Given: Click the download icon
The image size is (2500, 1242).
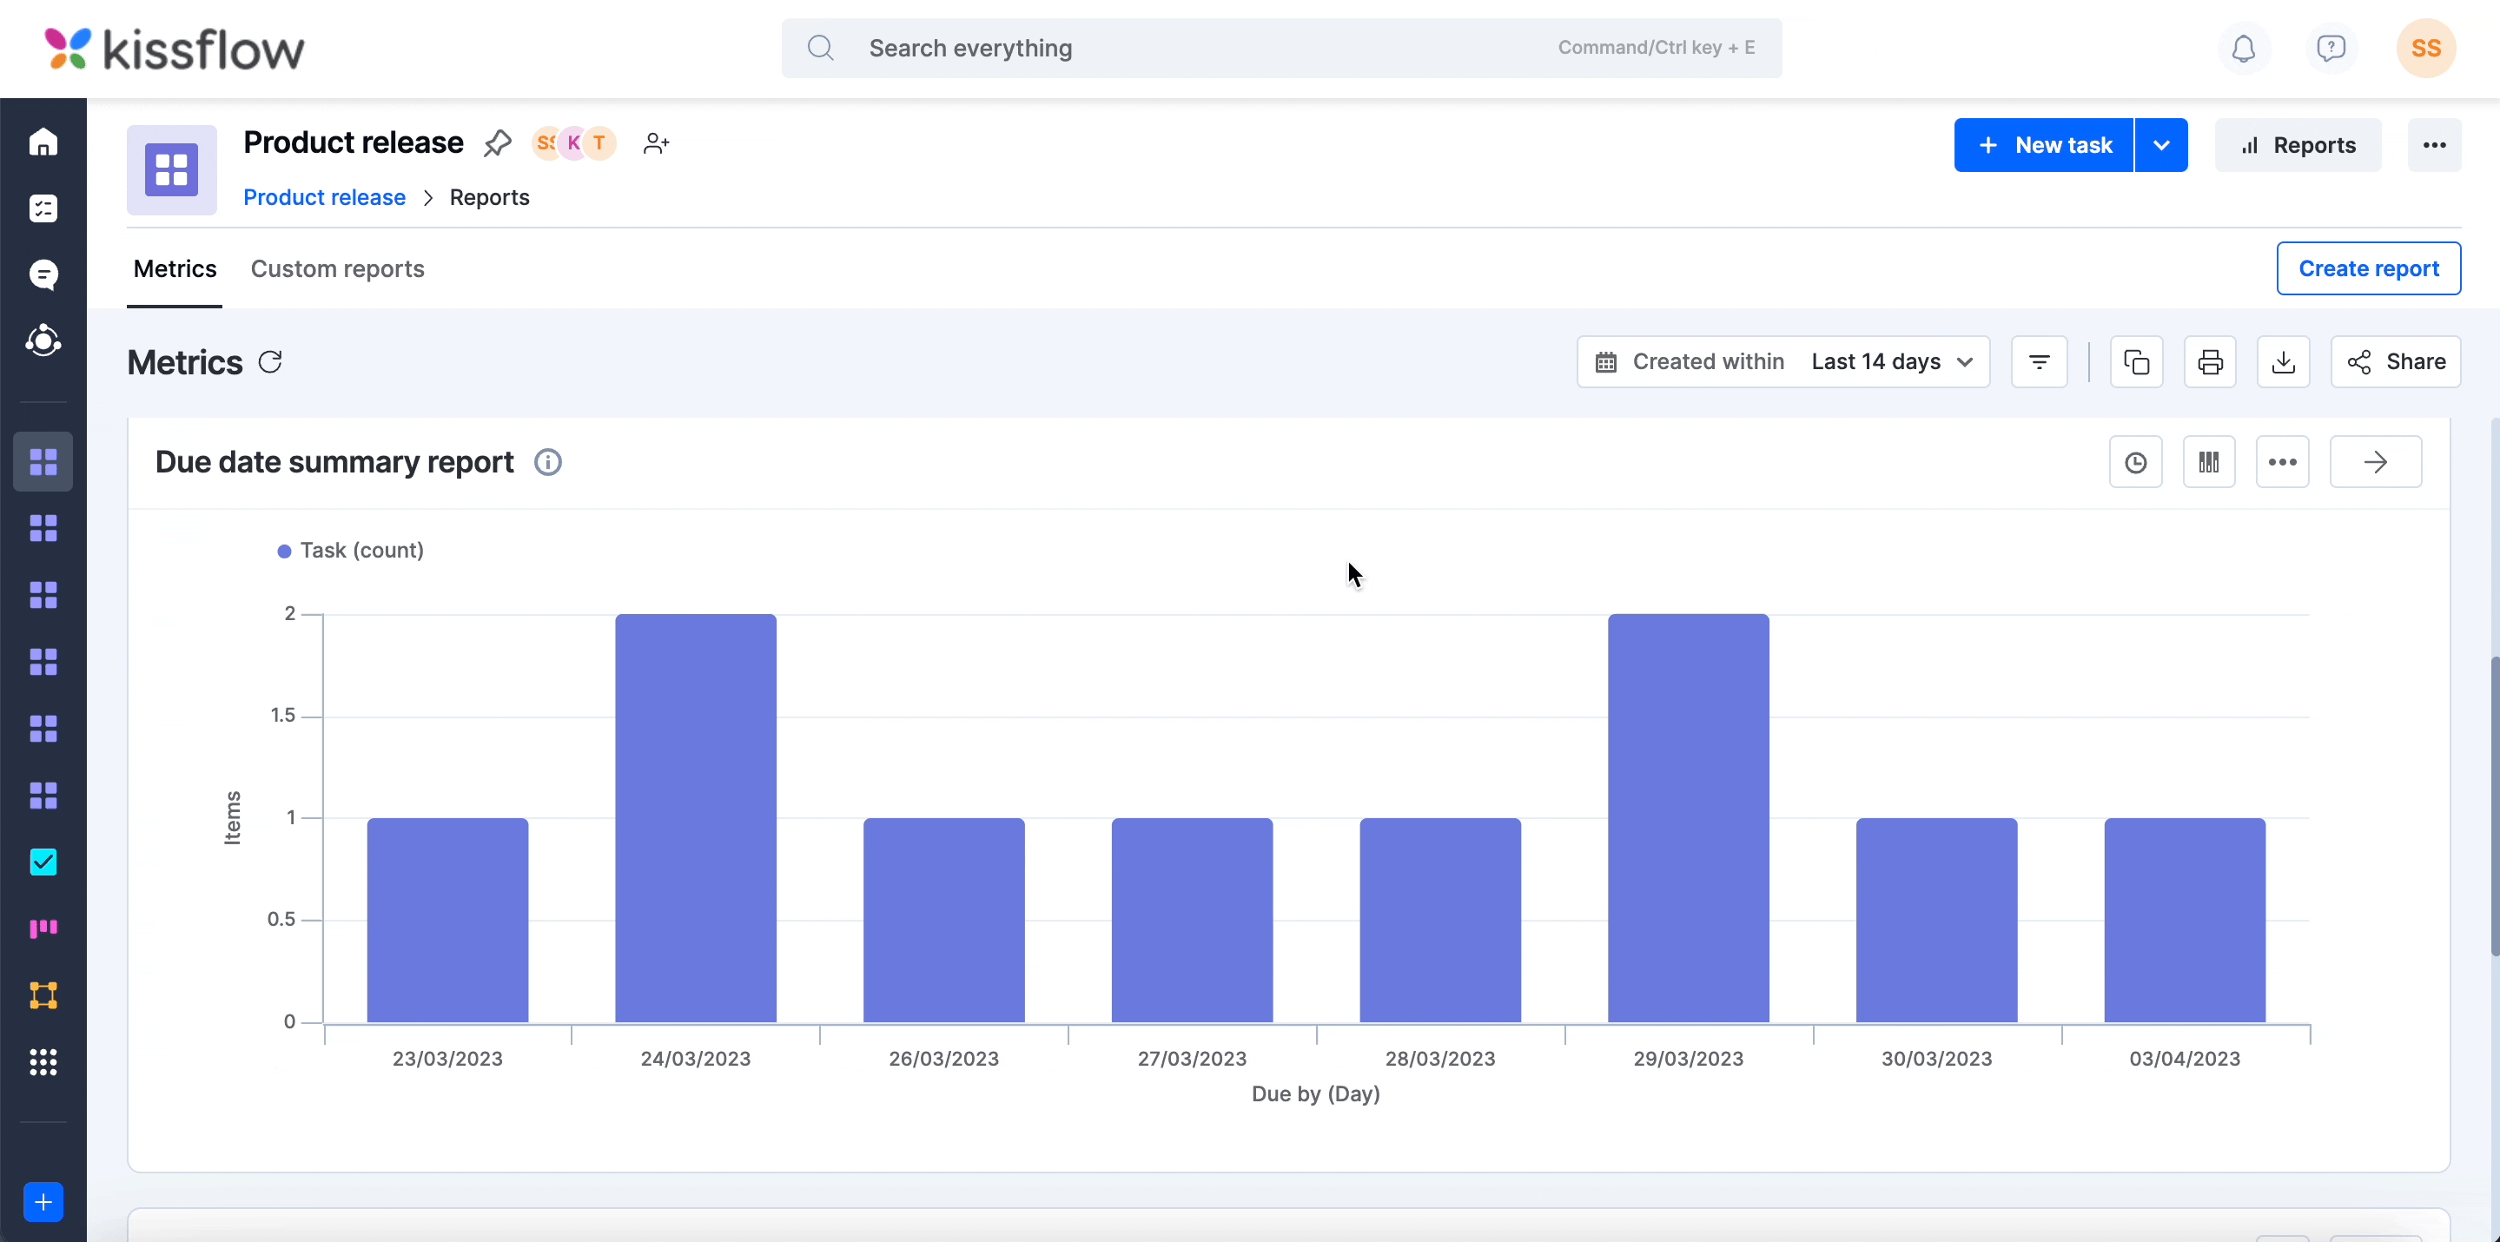Looking at the screenshot, I should coord(2284,362).
